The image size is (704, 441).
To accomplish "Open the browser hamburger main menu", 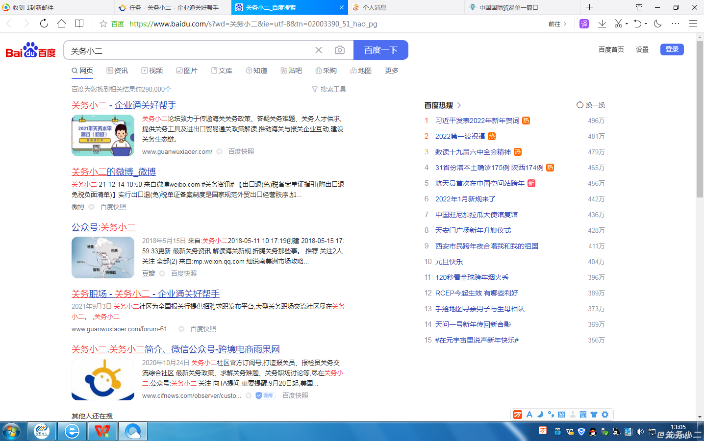I will (x=693, y=24).
